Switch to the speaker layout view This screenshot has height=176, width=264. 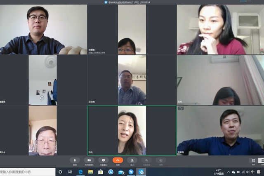pyautogui.click(x=253, y=161)
